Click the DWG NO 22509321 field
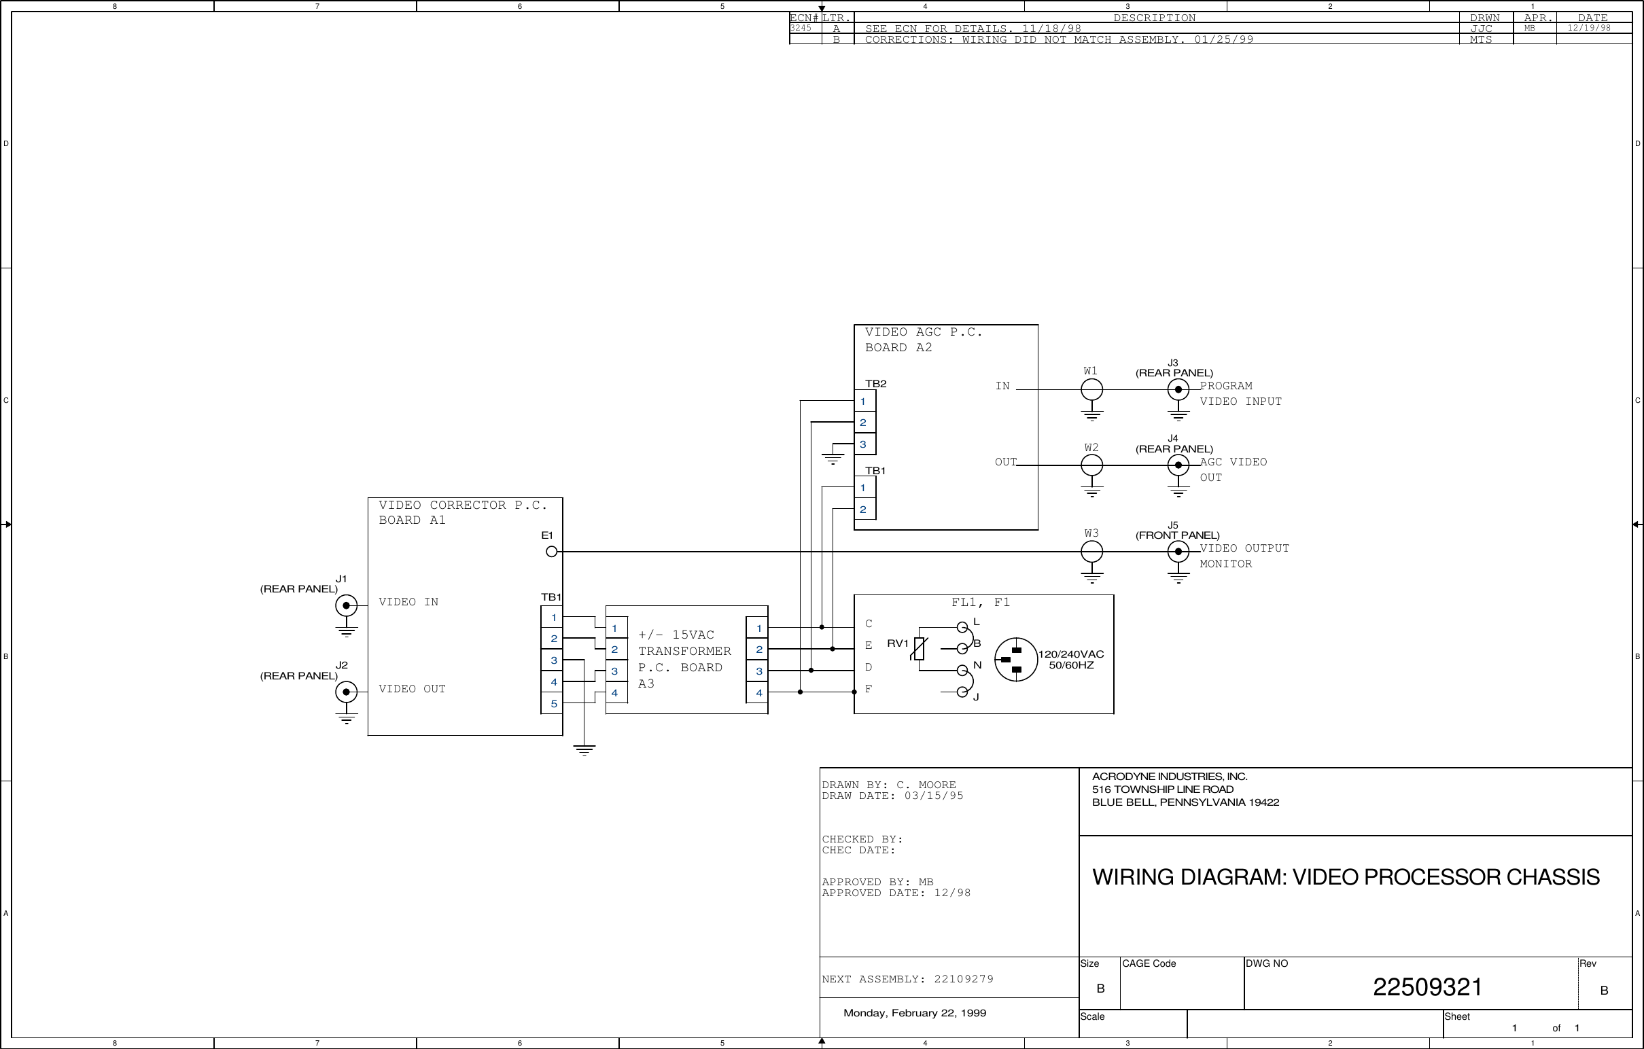 point(1427,987)
